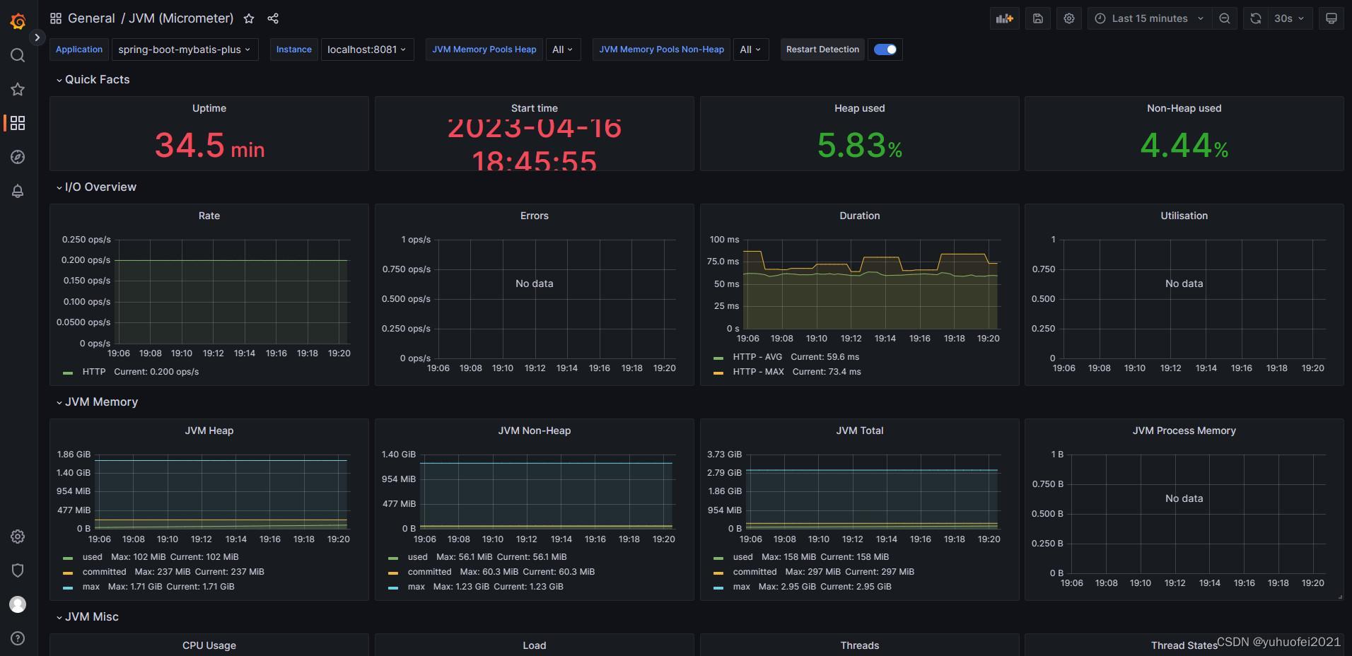Open JVM Heap panel title menu
This screenshot has height=656, width=1352.
pos(209,430)
